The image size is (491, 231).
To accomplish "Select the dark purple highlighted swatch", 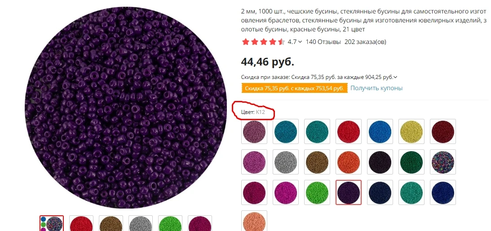I will 349,192.
